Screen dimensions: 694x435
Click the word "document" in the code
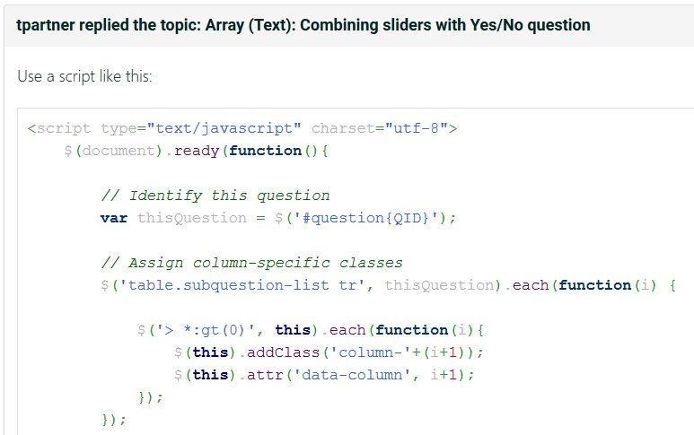tap(119, 151)
